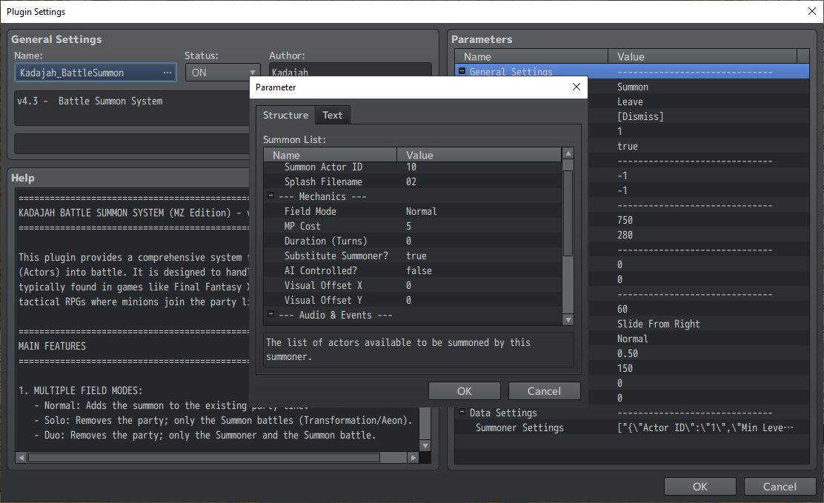Click the Help panel scroll down arrow
Viewport: 824px width, 503px height.
[x=425, y=446]
